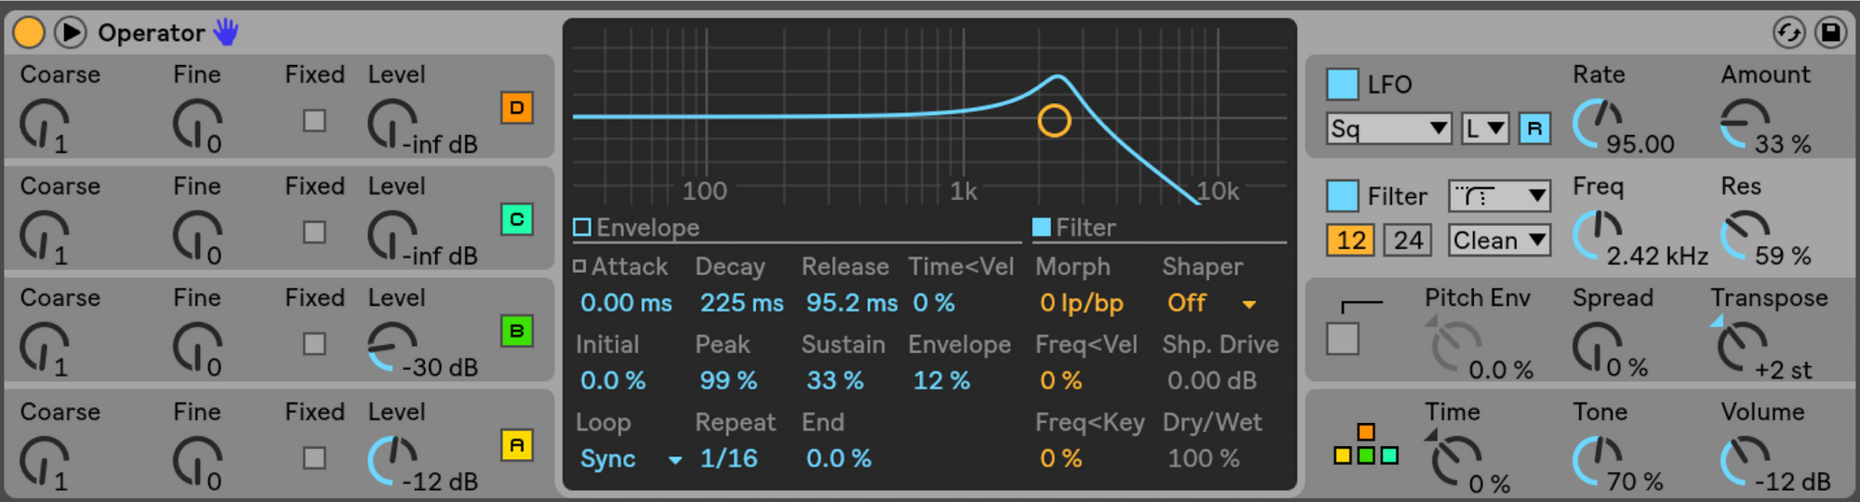
Task: Enable Fixed mode for oscillator B
Action: pyautogui.click(x=314, y=344)
